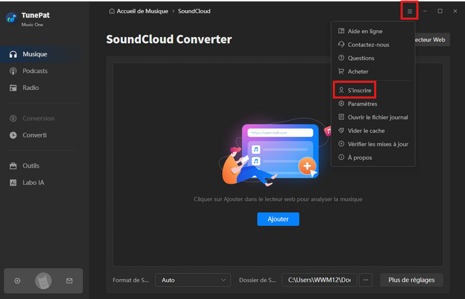Image resolution: width=465 pixels, height=299 pixels.
Task: Click the user avatar icon
Action: pyautogui.click(x=43, y=280)
